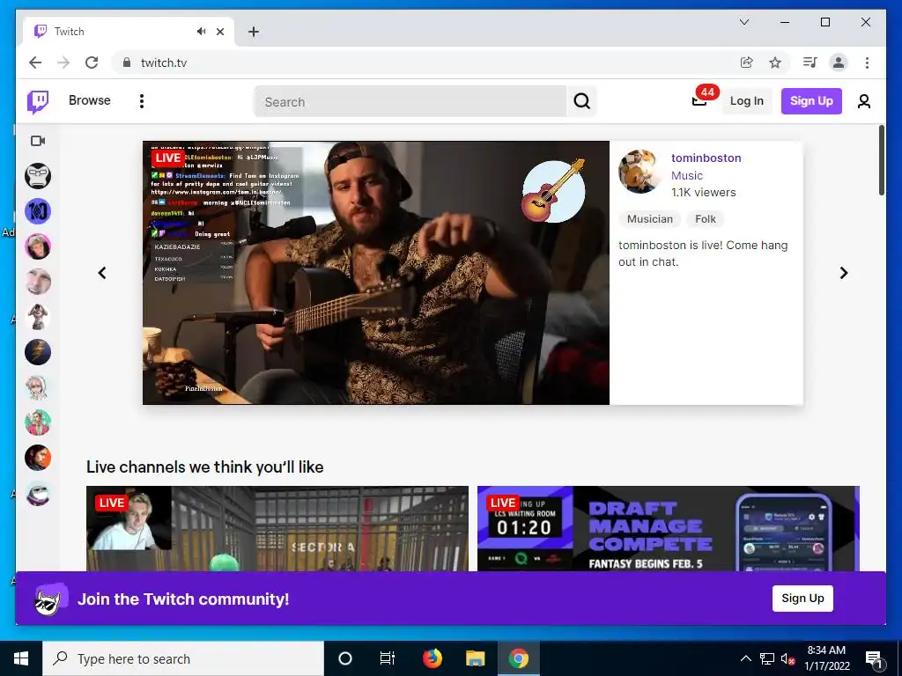
Task: Open the Twitch home logo
Action: point(38,102)
